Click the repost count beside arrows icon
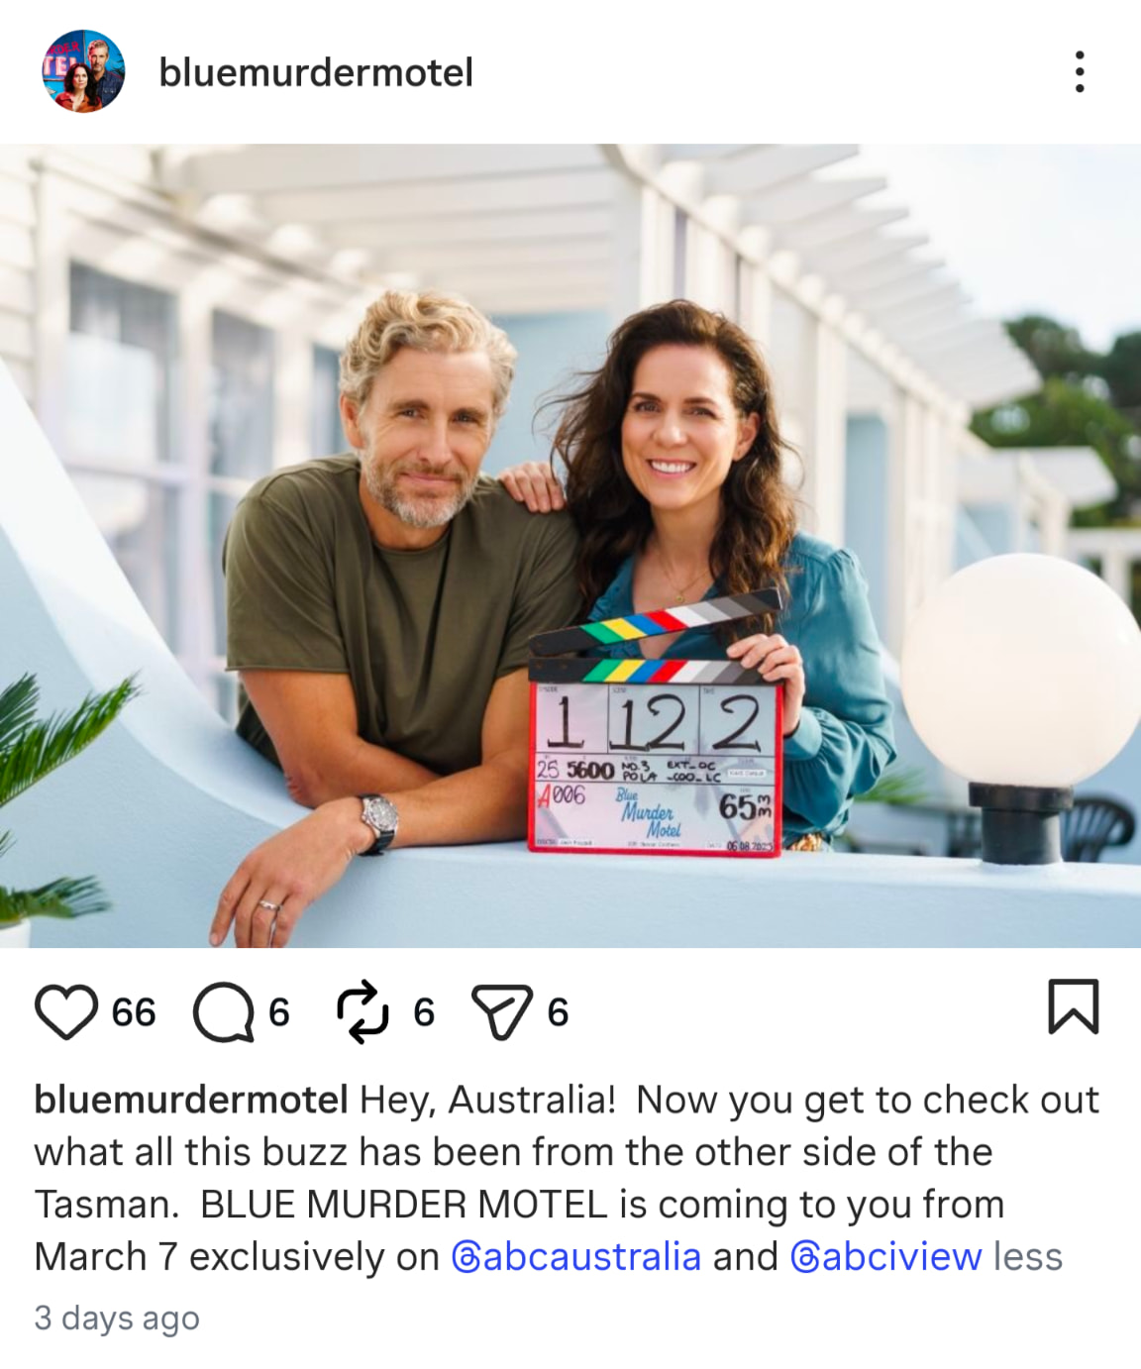Image resolution: width=1141 pixels, height=1369 pixels. click(424, 1012)
